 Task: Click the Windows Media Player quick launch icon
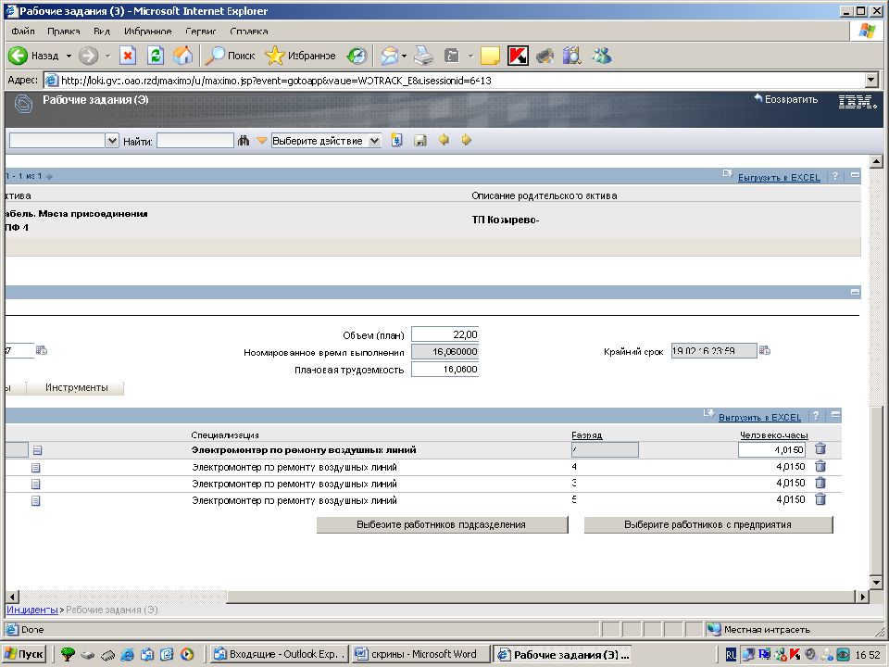point(187,654)
